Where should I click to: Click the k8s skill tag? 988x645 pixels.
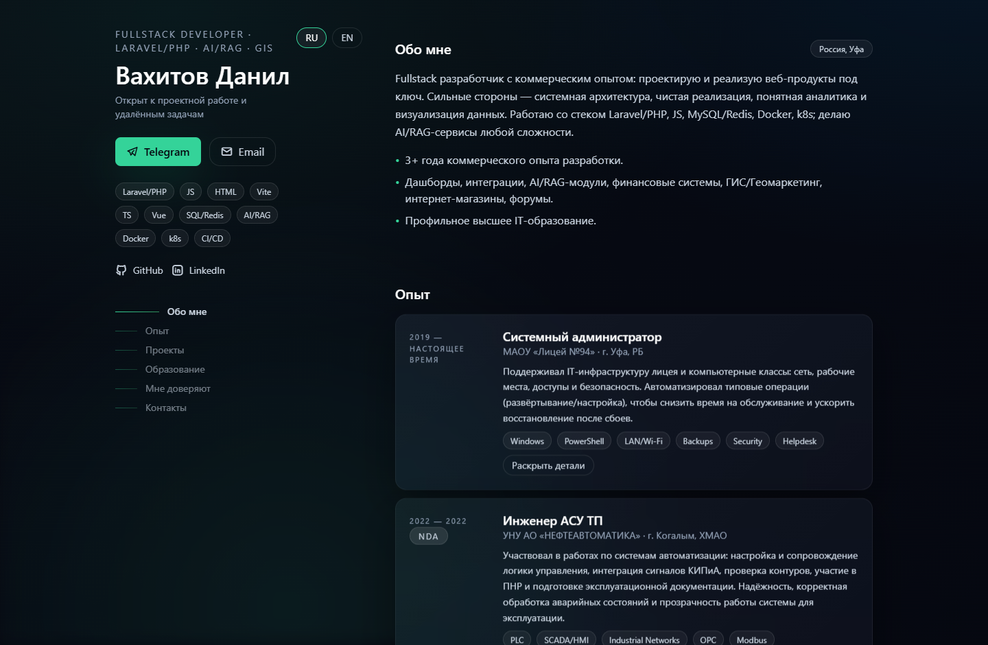tap(175, 239)
